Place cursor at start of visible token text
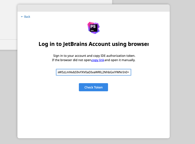This screenshot has height=144, width=195. point(58,72)
